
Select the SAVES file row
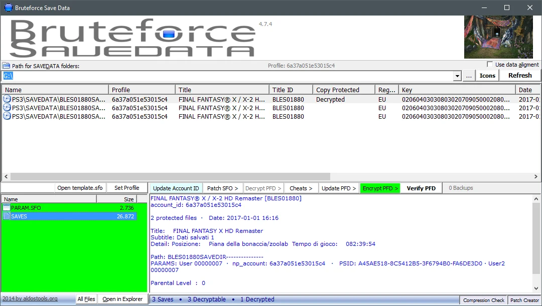point(69,216)
